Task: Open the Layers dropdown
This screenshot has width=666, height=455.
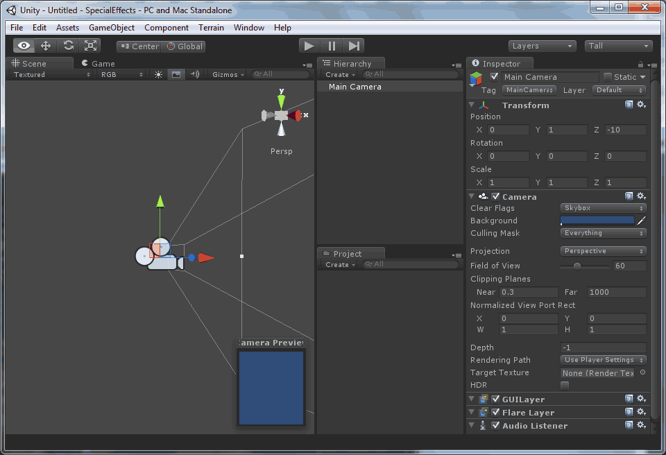Action: [x=543, y=46]
